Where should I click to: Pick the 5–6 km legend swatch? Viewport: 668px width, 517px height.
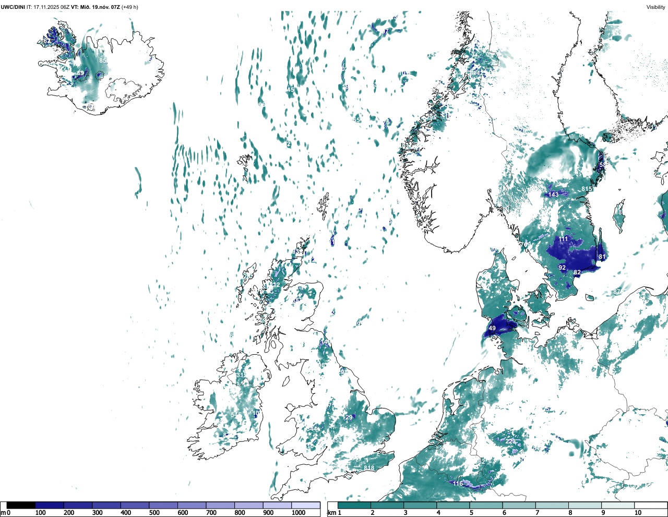(486, 505)
